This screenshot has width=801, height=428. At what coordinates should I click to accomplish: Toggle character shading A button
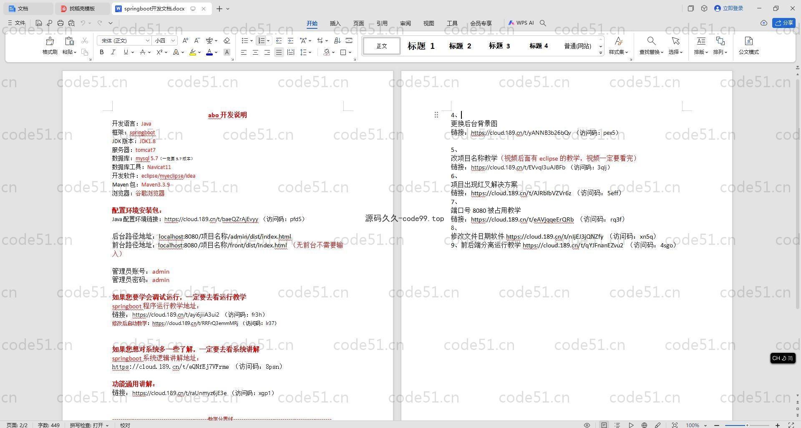[227, 52]
